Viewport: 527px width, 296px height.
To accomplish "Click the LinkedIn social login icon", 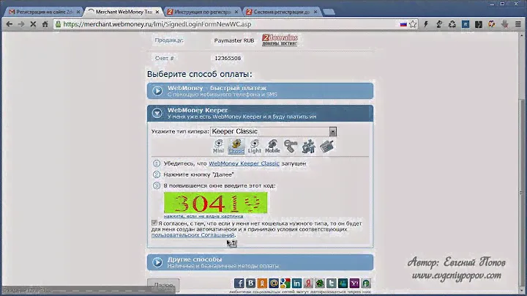I will tap(297, 284).
